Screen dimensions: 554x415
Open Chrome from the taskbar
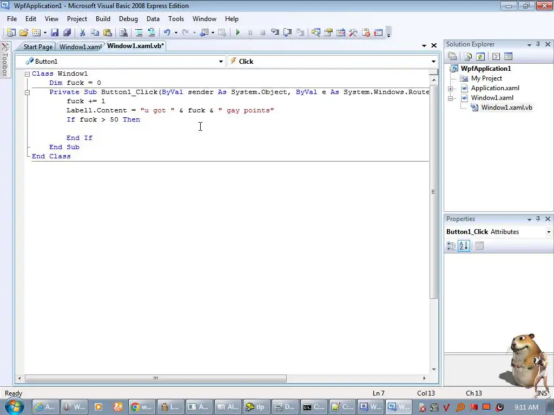141,407
